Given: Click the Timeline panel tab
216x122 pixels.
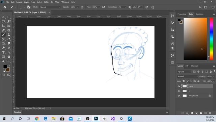Looking at the screenshot, I should (x=17, y=112).
